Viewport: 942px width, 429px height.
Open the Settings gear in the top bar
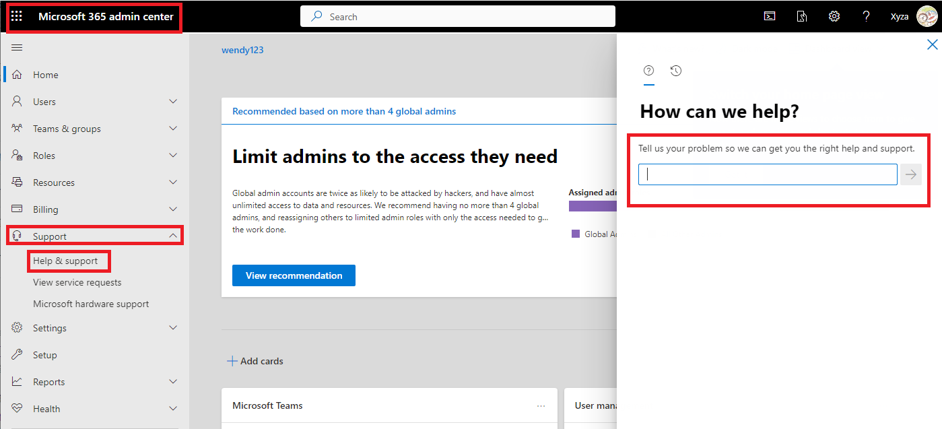tap(834, 15)
